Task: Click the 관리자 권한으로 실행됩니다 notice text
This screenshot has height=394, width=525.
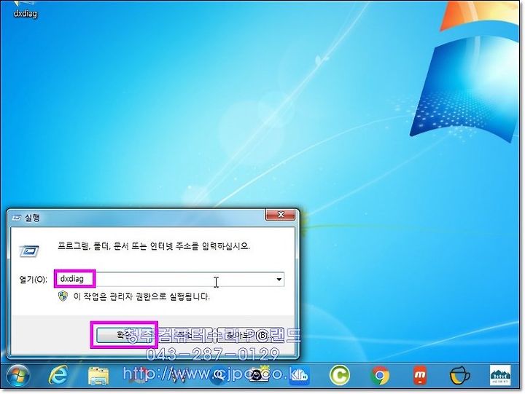Action: [141, 296]
